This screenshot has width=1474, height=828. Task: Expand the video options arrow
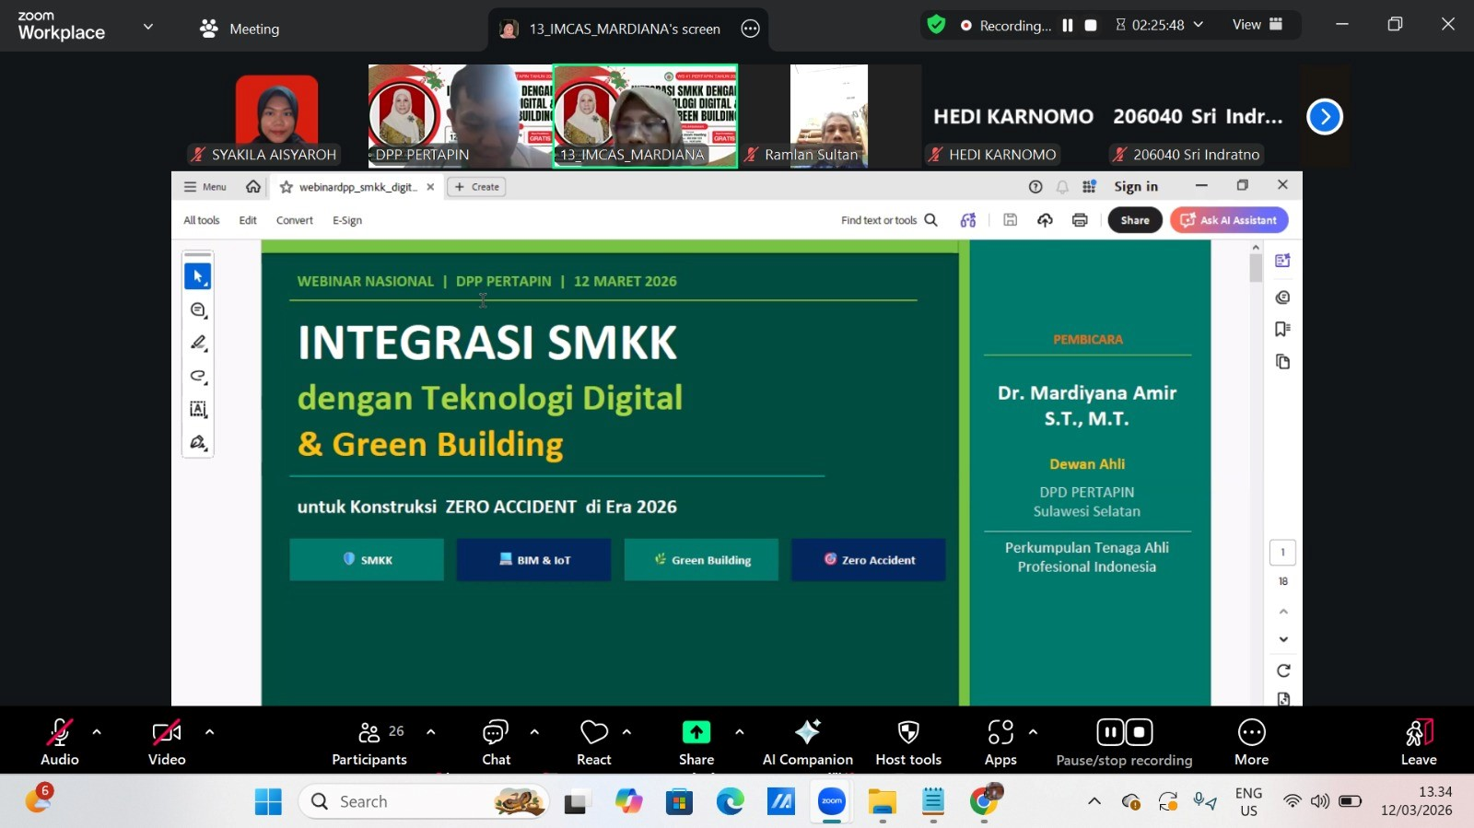tap(209, 732)
